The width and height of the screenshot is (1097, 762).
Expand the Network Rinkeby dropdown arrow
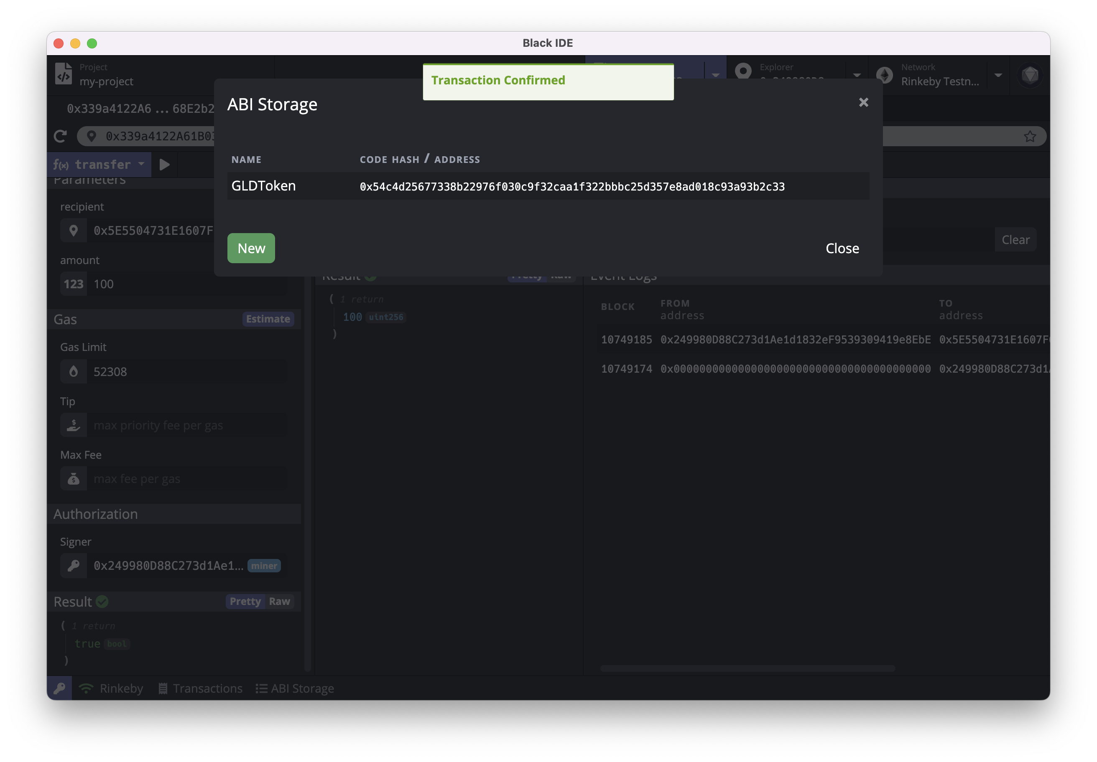998,75
